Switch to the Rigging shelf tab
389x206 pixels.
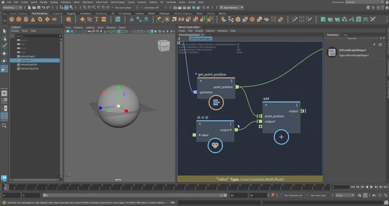[71, 14]
